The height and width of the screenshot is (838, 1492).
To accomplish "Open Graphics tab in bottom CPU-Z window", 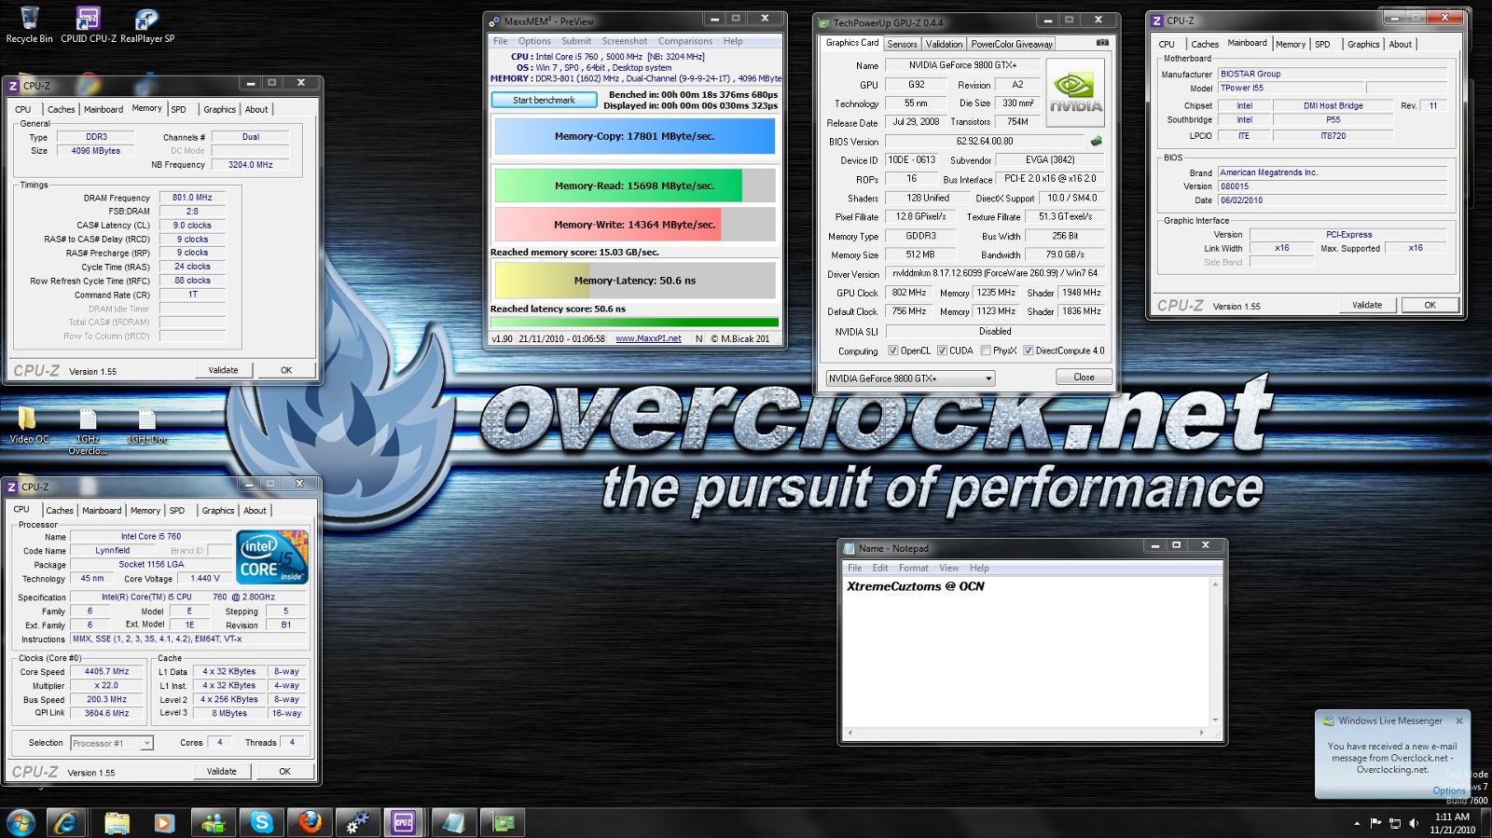I will pyautogui.click(x=218, y=510).
